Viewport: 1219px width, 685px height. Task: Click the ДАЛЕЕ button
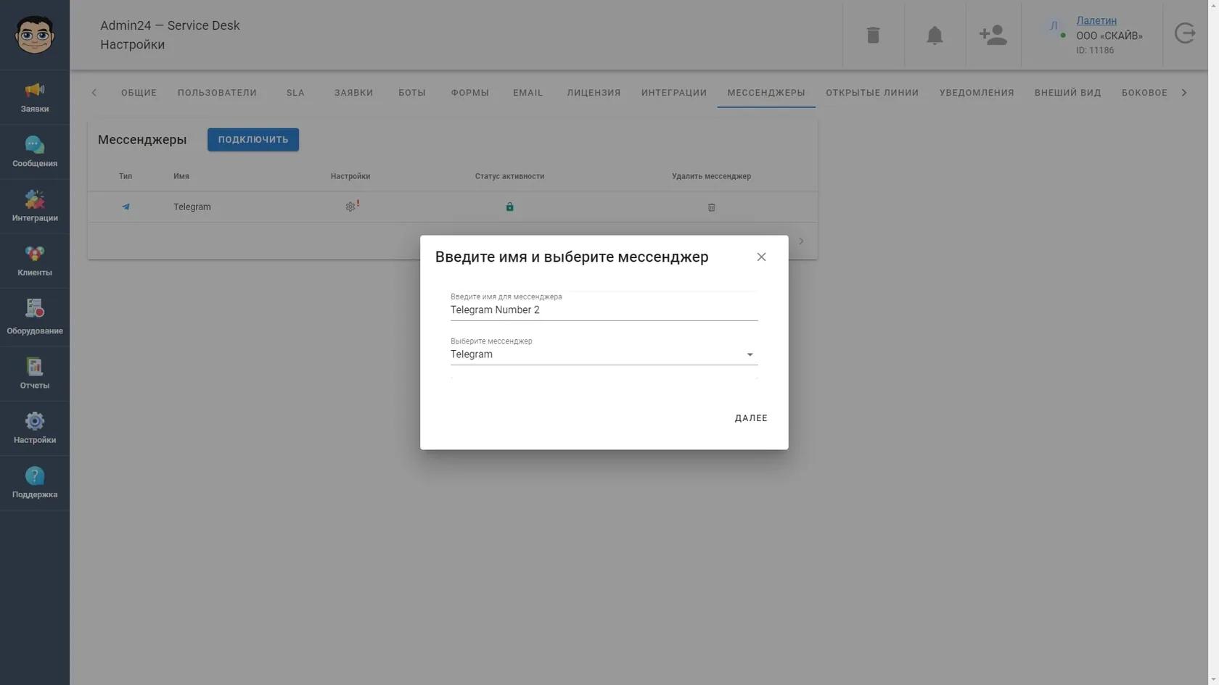coord(751,418)
